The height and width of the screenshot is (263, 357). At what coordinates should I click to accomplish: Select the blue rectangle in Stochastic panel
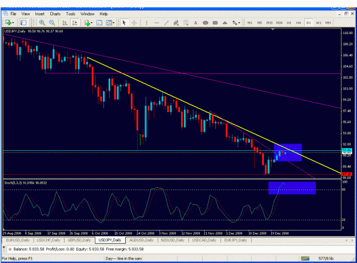tap(292, 188)
